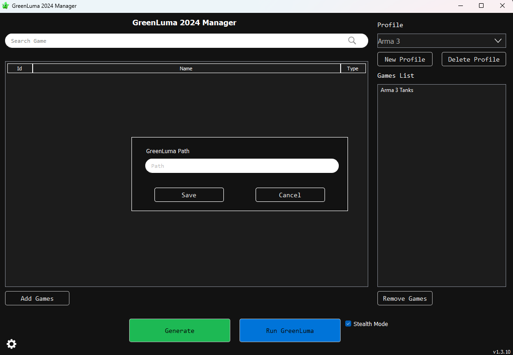The width and height of the screenshot is (513, 355).
Task: Focus the GreenLuma Path input field
Action: [242, 166]
